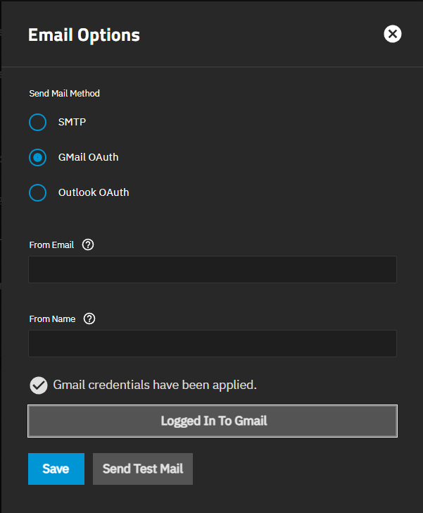Choose the Outlook OAuth radio button
Viewport: 423px width, 513px height.
[x=37, y=192]
